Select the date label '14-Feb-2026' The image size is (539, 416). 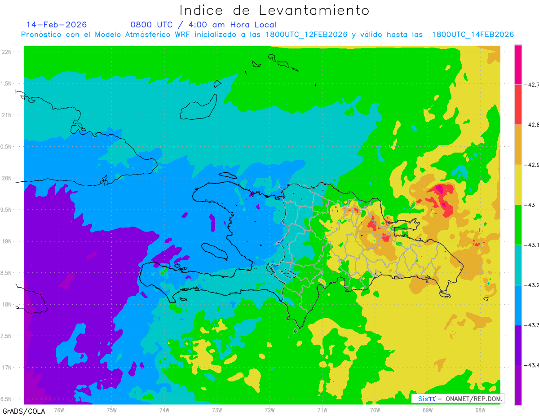(x=57, y=25)
